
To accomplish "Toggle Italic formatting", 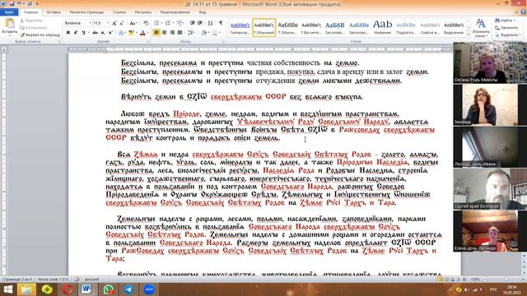I will tap(76, 33).
